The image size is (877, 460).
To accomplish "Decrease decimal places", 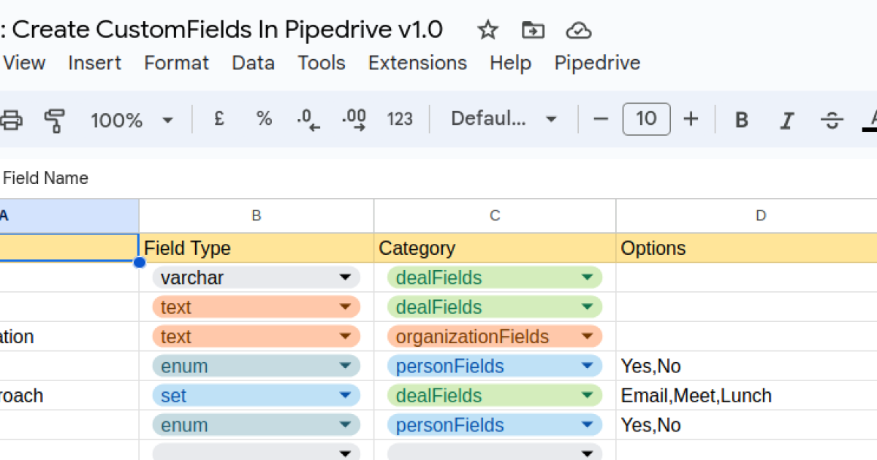I will click(309, 119).
